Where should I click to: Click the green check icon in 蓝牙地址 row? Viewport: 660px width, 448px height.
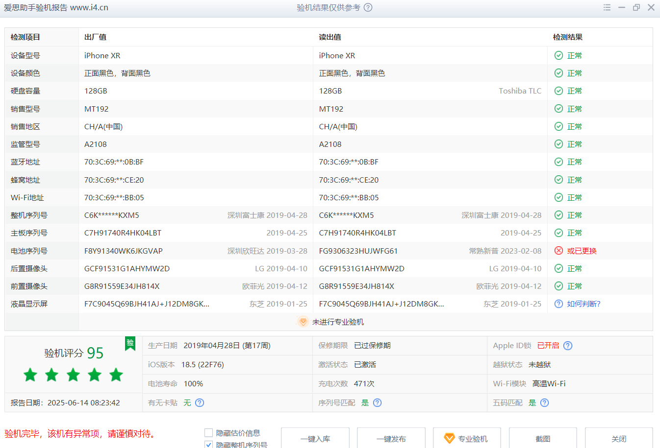tap(558, 162)
